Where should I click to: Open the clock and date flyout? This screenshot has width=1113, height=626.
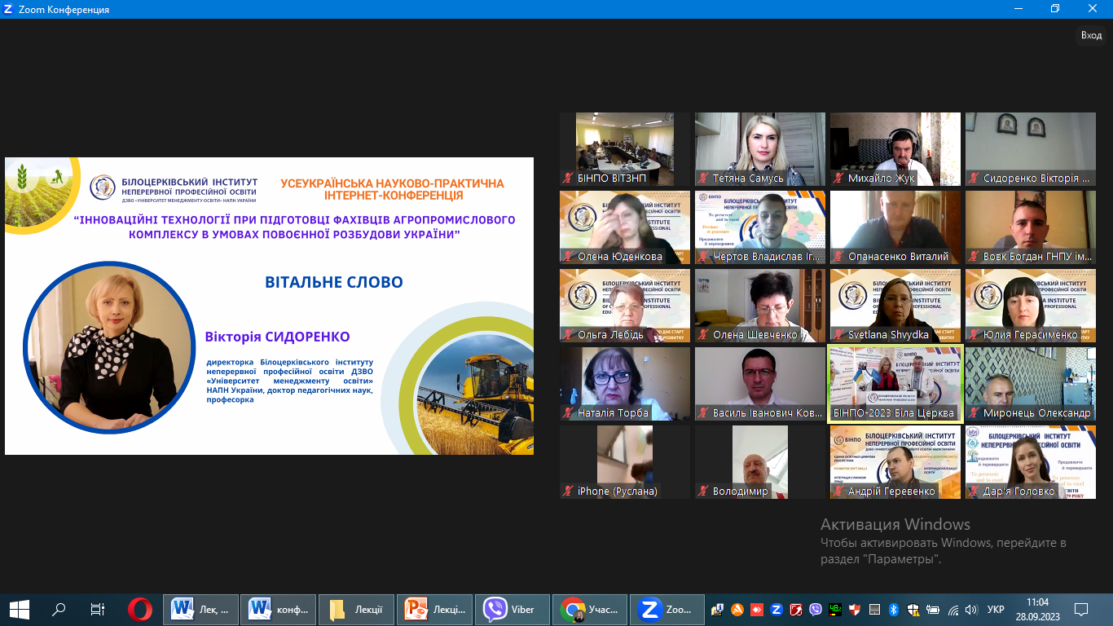(x=1037, y=609)
